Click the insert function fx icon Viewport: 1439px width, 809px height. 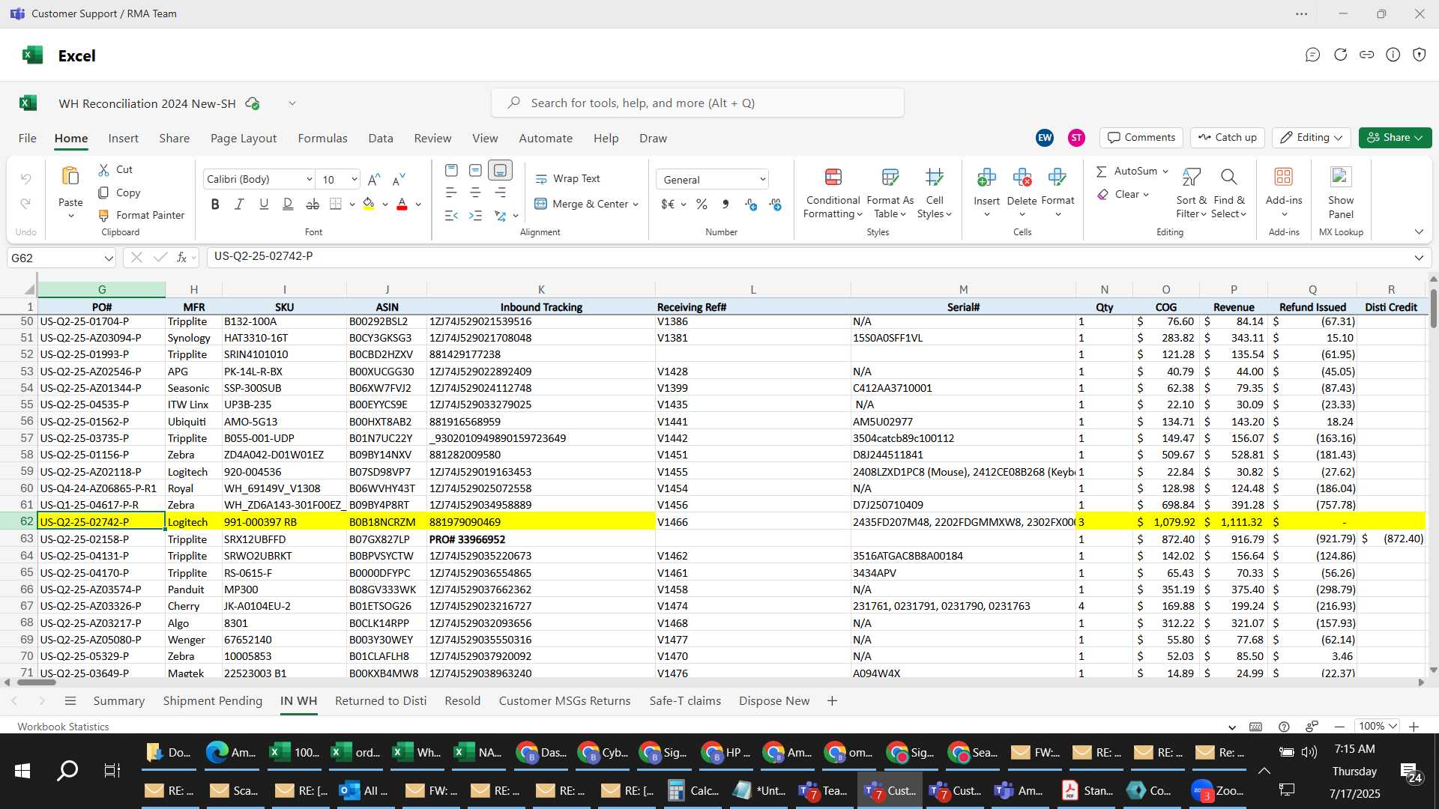[181, 258]
